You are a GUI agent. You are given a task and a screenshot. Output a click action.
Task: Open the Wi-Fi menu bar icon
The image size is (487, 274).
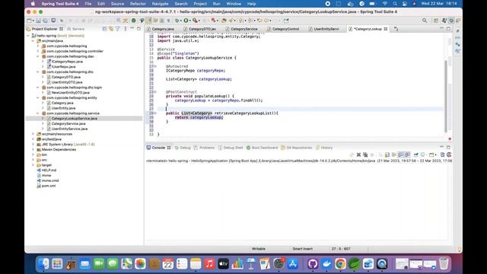385,4
